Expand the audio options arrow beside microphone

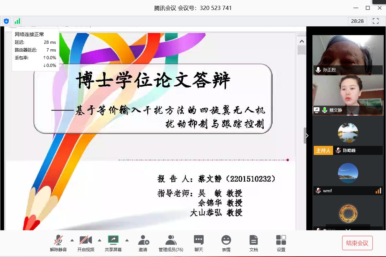[x=72, y=240]
